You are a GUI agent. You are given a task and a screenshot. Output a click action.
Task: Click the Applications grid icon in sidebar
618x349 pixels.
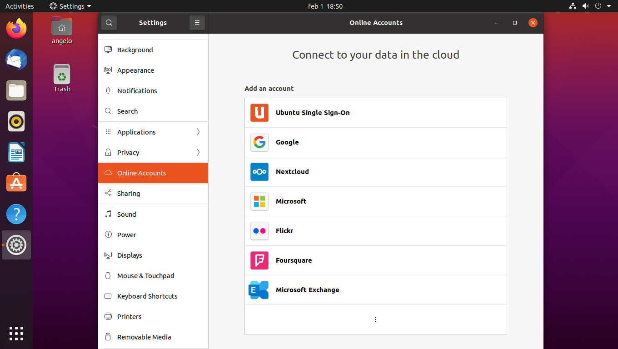click(108, 132)
